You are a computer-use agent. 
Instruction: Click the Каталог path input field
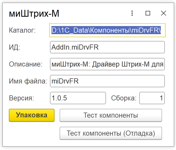pos(108,31)
